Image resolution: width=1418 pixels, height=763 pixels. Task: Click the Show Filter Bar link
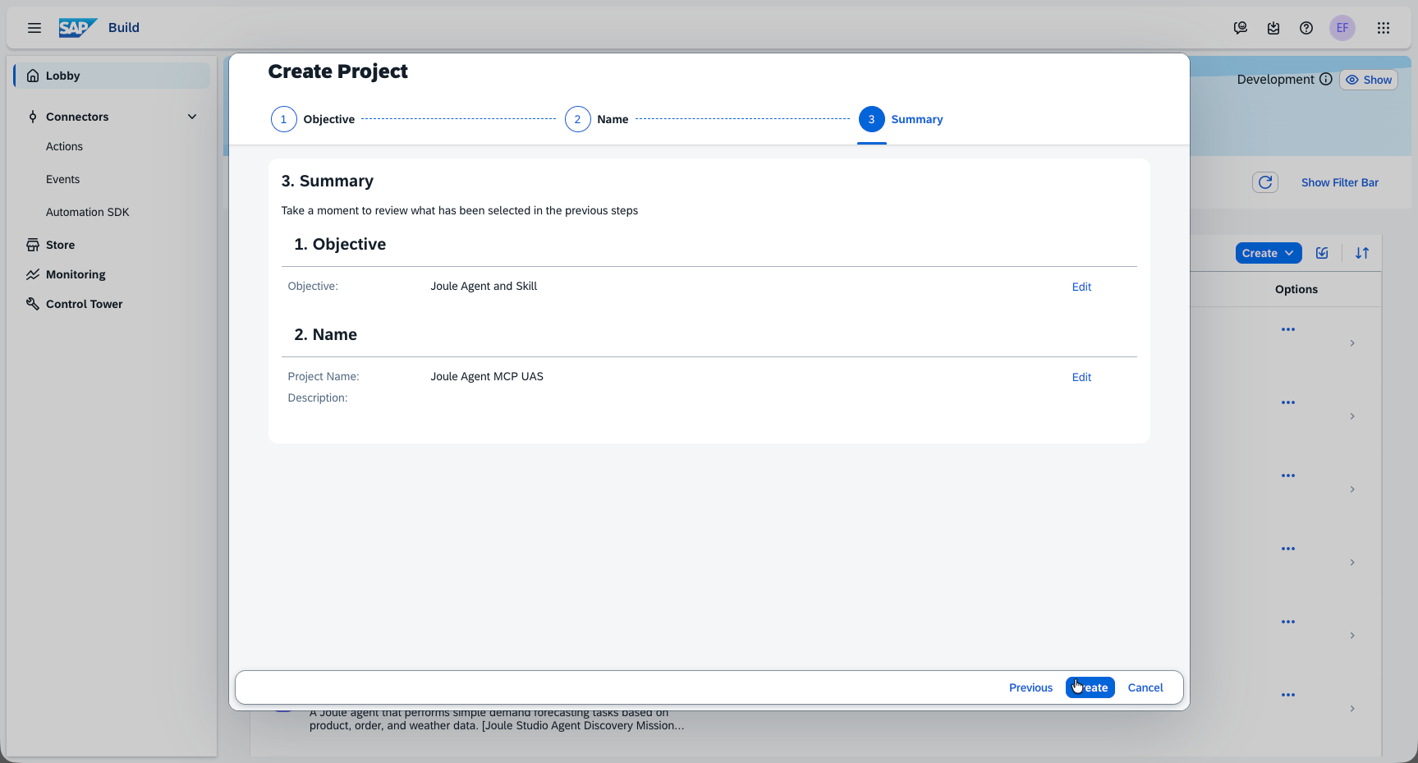tap(1340, 182)
